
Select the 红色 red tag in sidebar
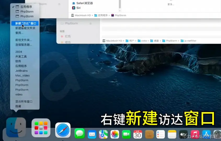pos(66,36)
